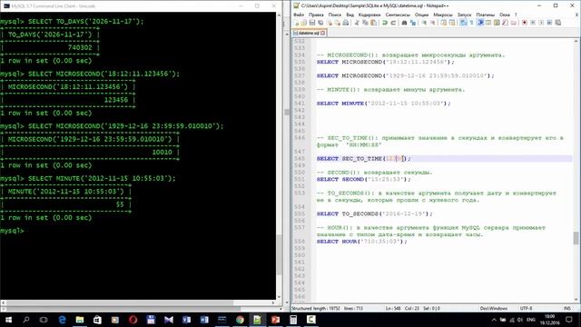The width and height of the screenshot is (581, 327).
Task: Click the SELECT TO_SECONDS line in editor
Action: (x=375, y=214)
